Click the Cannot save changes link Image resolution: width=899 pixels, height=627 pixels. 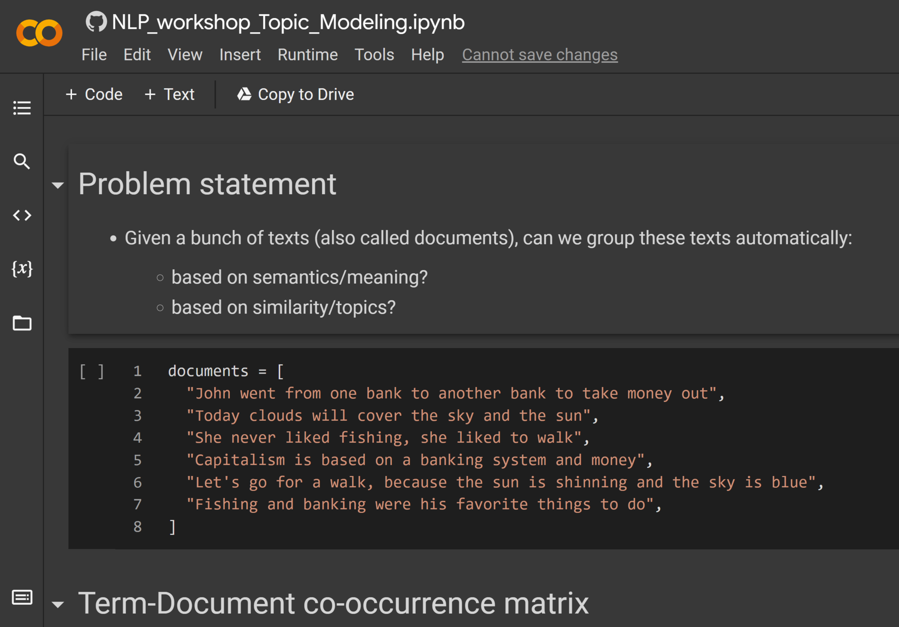[x=539, y=55]
